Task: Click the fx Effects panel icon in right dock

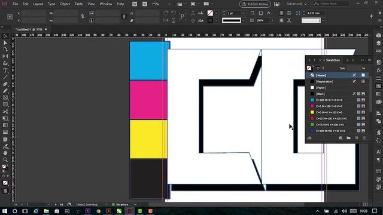Action: pos(379,70)
